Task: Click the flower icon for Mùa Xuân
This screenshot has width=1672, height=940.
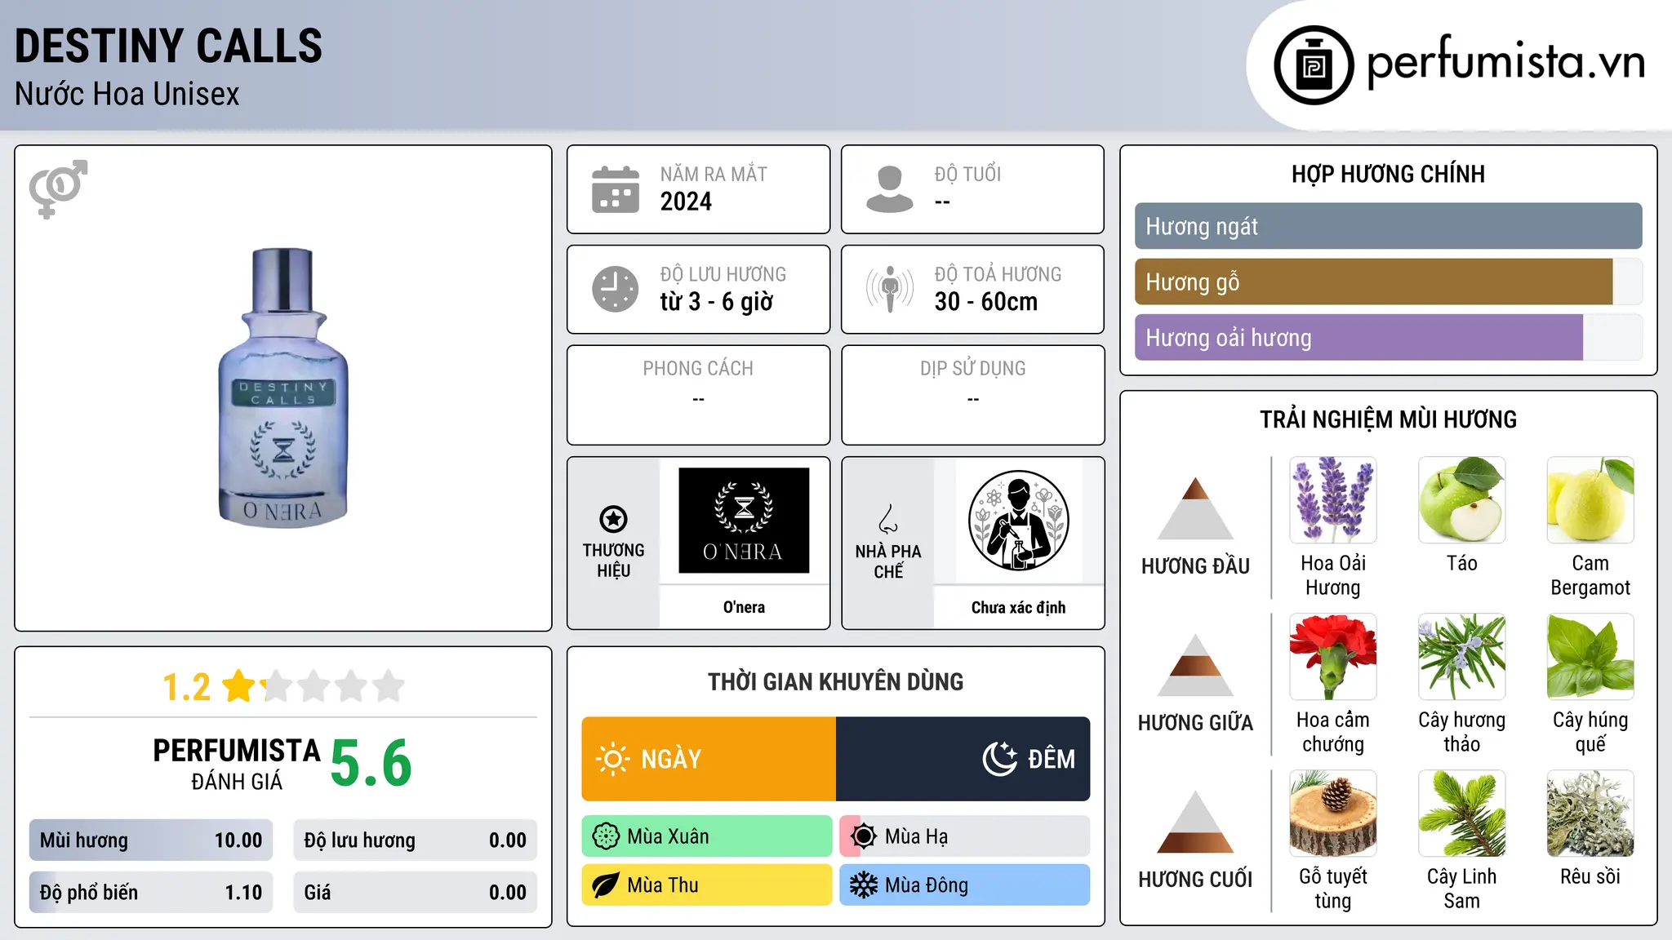Action: [606, 836]
